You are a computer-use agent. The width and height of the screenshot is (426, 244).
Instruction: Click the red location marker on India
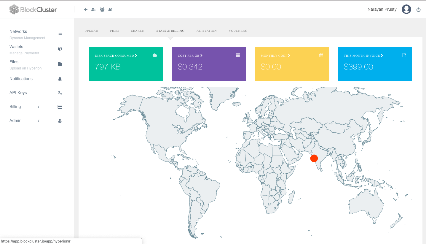pyautogui.click(x=314, y=159)
